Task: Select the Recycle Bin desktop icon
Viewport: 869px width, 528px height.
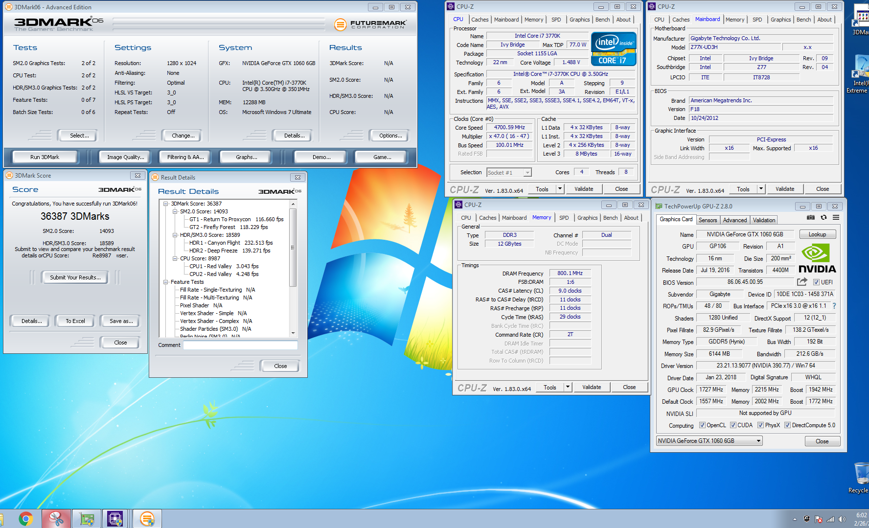Action: click(x=861, y=477)
